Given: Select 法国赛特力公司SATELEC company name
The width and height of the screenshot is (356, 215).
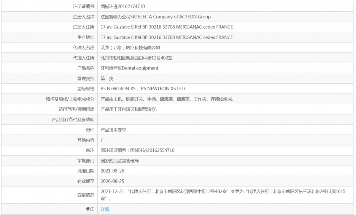Looking at the screenshot, I should (x=156, y=17).
